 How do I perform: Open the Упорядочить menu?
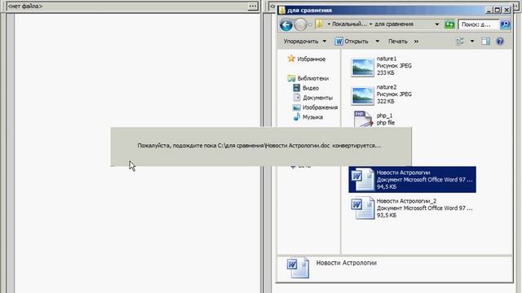click(x=304, y=42)
